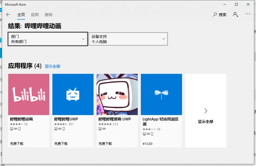Click mobile device icon under 哔哩哔哩UWP
Viewport: 256px width, 166px height.
click(64, 129)
